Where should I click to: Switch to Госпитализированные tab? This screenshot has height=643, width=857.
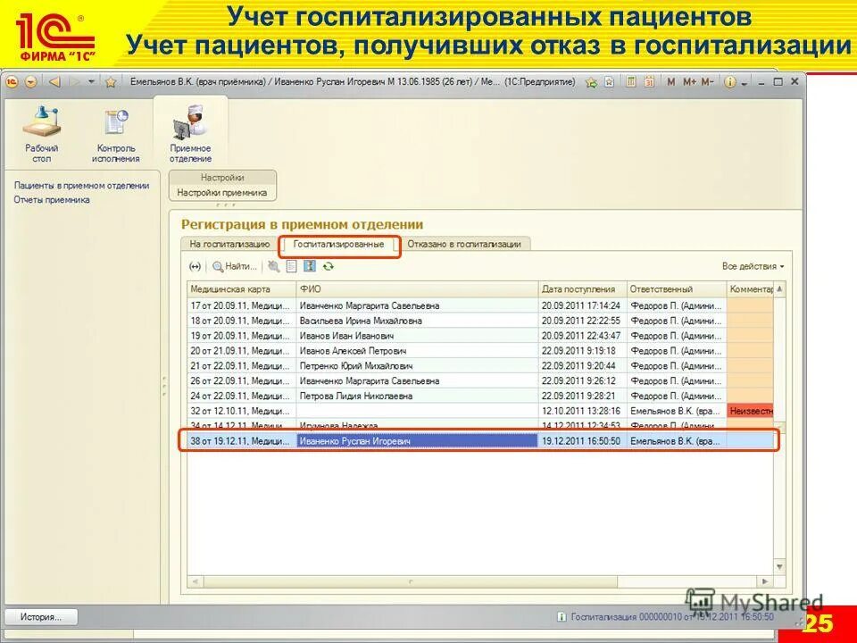point(339,245)
